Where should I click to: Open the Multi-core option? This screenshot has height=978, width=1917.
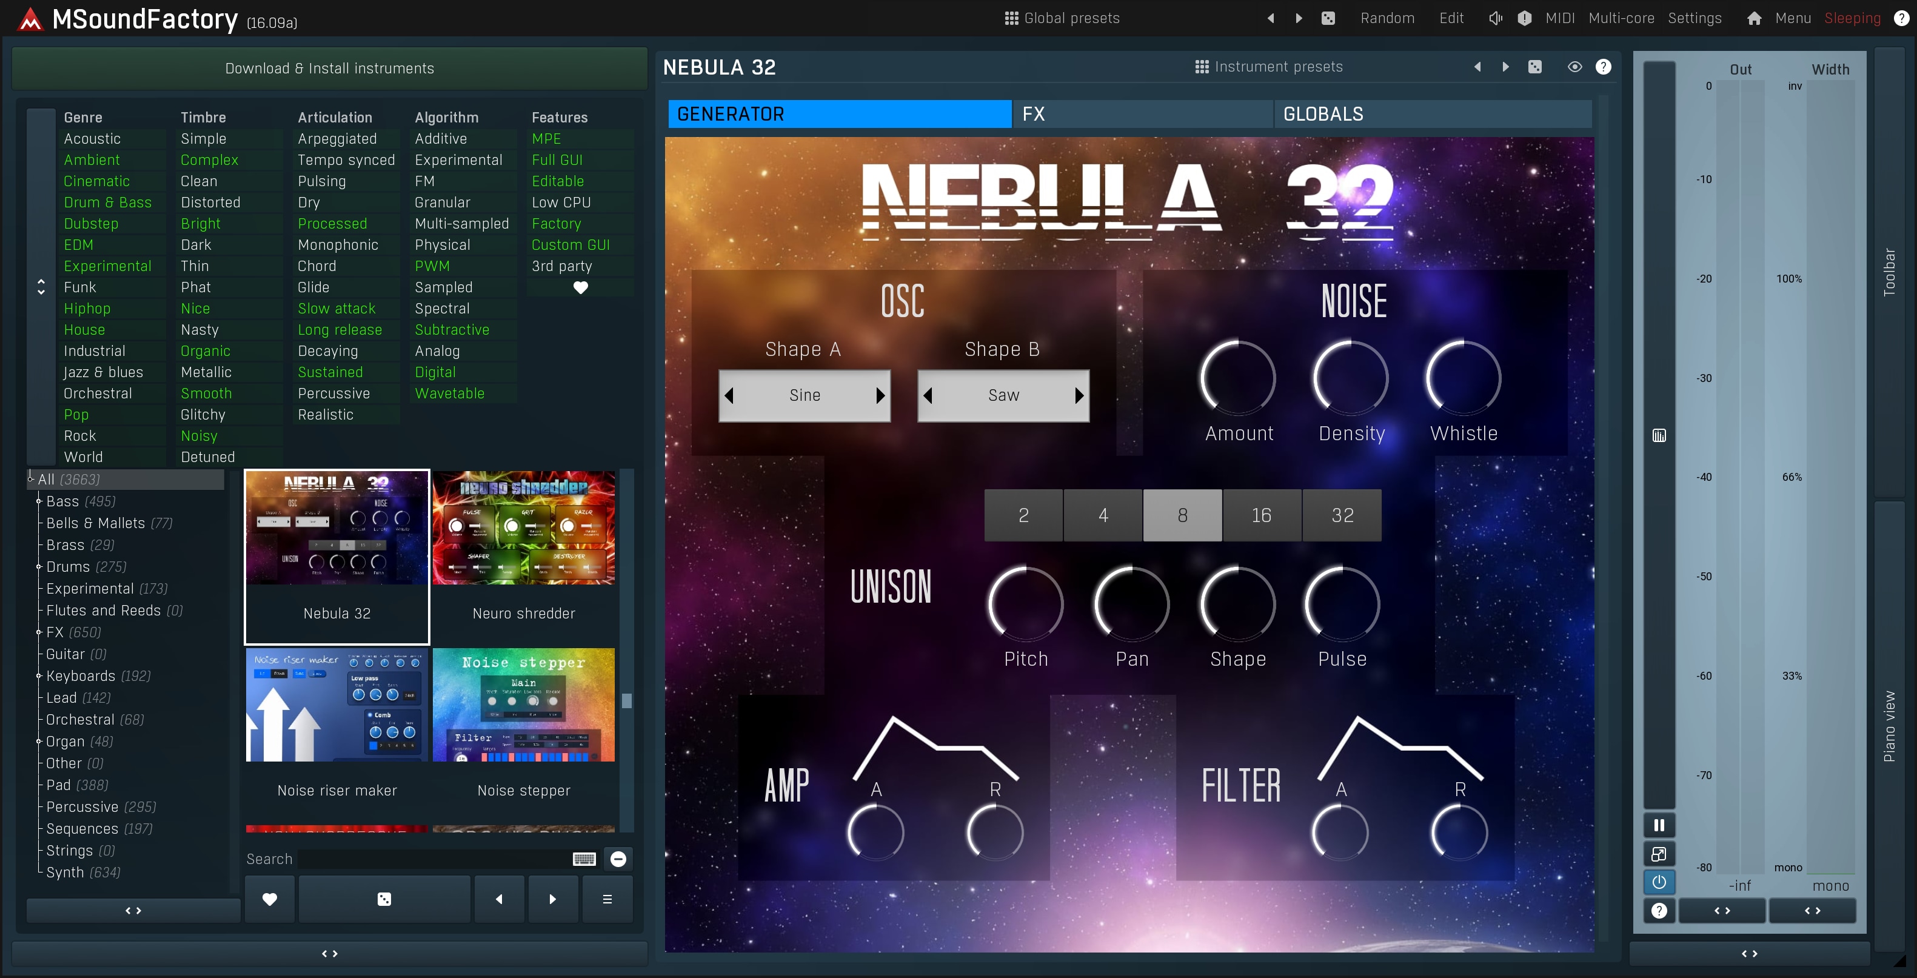click(1622, 18)
